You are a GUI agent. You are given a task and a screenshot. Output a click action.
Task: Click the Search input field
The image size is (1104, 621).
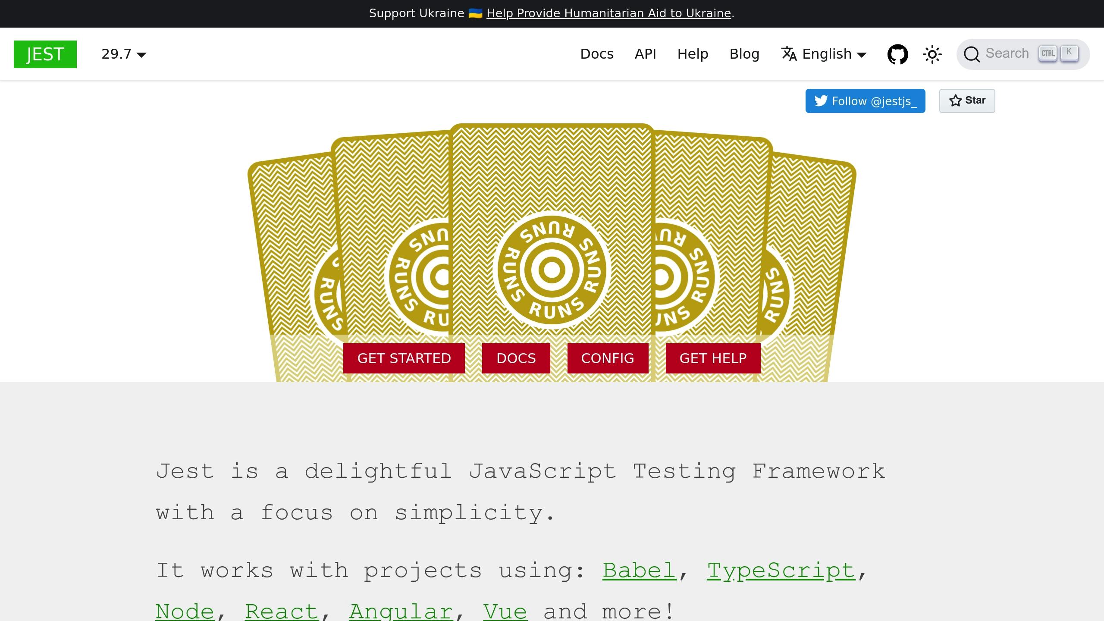[1023, 54]
